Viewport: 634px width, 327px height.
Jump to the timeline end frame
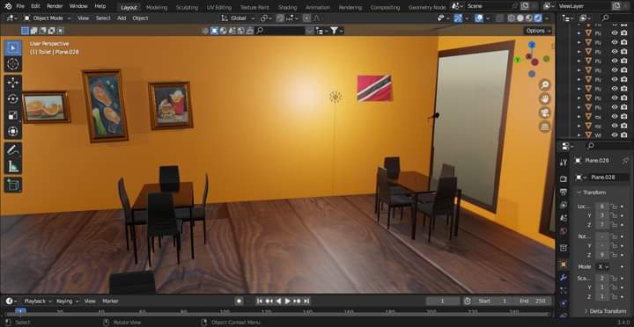306,302
